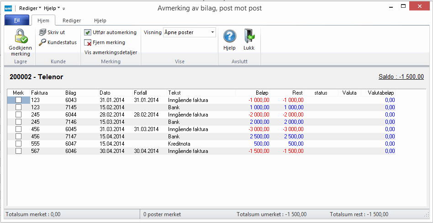
Task: Click the Skriv ut printer icon
Action: (42, 32)
